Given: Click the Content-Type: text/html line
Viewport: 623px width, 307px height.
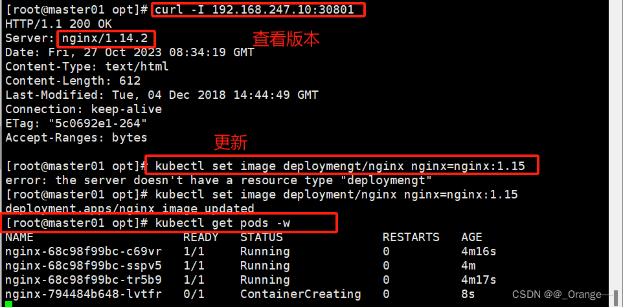Looking at the screenshot, I should (86, 67).
